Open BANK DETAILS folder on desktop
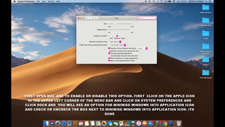Screen dimensions: 225x127 (x=206, y=9)
